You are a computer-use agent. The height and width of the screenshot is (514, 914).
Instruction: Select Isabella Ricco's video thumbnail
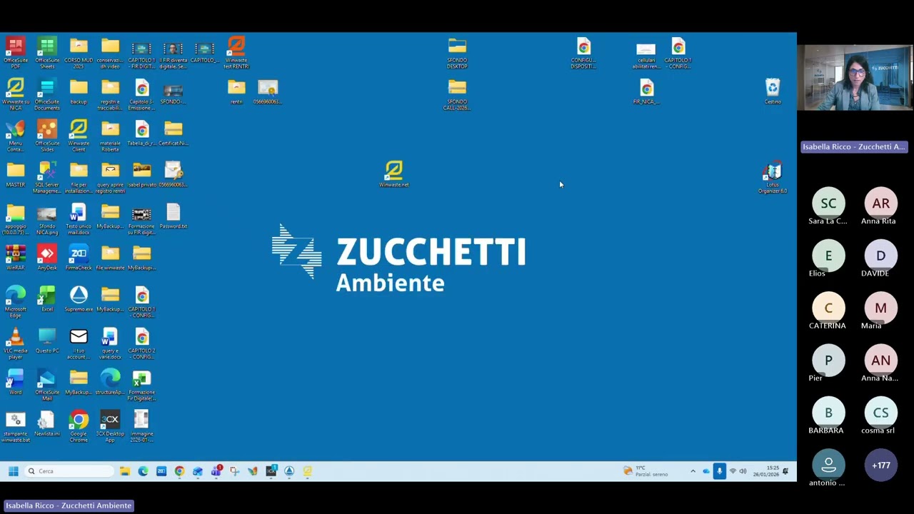pyautogui.click(x=855, y=78)
